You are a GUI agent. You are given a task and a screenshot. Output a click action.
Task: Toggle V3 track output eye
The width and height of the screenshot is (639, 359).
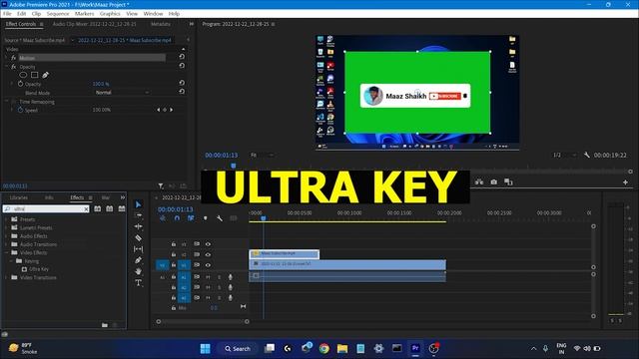[x=208, y=244]
